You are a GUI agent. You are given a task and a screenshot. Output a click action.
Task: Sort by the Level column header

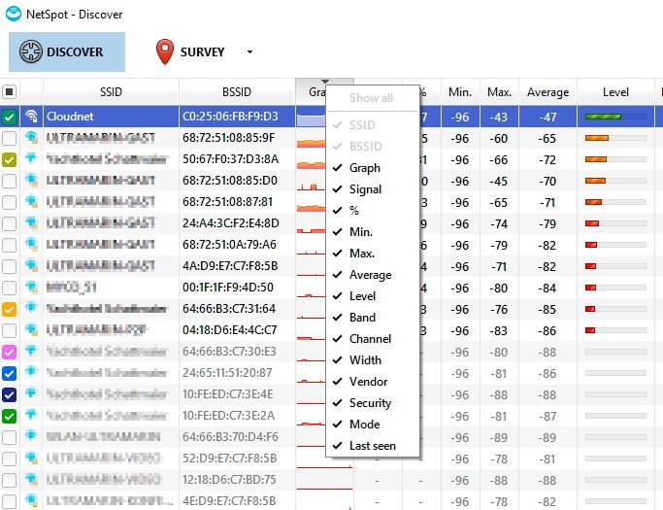pos(615,92)
